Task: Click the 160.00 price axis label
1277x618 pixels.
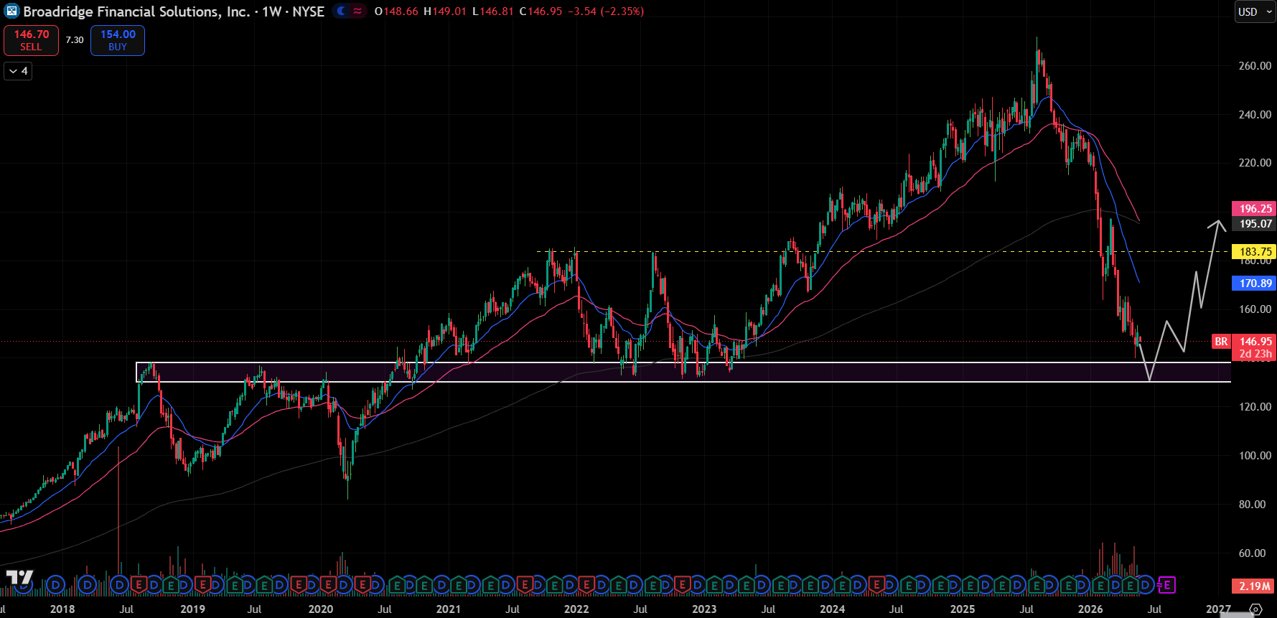Action: 1255,309
